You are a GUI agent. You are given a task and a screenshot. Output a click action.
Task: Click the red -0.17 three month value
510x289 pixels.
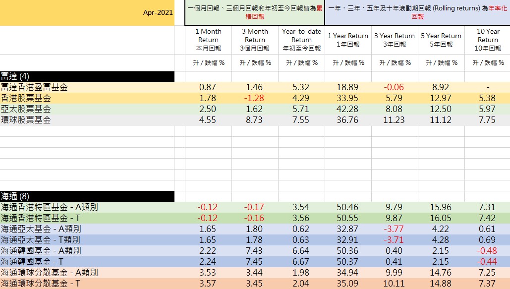(254, 207)
